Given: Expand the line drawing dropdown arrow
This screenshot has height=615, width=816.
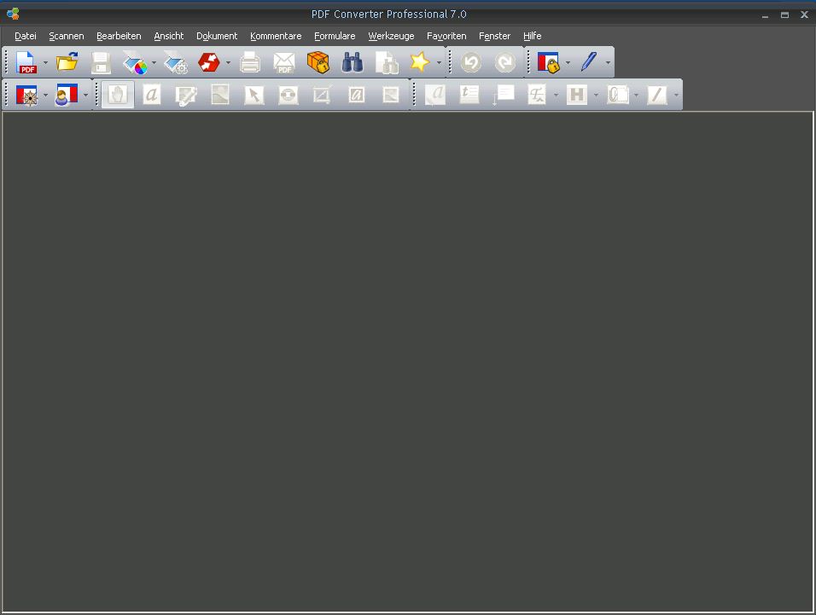Looking at the screenshot, I should [x=676, y=96].
